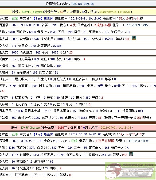
Task: Click the level 263 rank avatar icon
Action: [131, 154]
